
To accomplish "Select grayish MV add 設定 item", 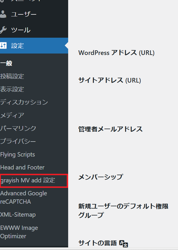I will pyautogui.click(x=28, y=181).
